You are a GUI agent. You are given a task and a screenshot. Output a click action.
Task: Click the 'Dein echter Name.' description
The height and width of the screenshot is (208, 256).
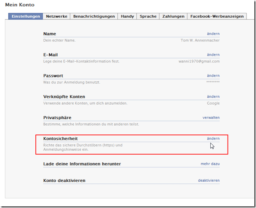59,40
